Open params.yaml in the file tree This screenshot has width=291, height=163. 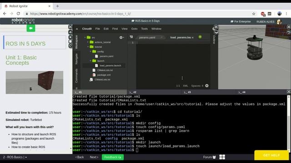tap(106, 56)
